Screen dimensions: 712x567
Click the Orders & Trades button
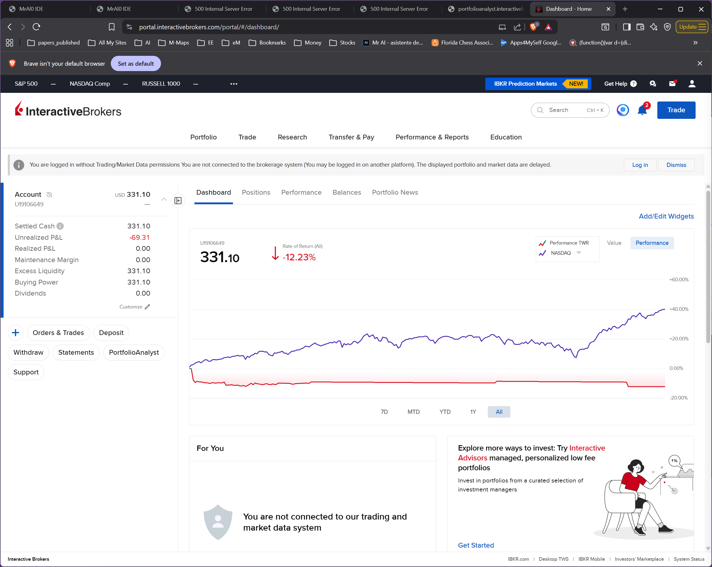[58, 333]
